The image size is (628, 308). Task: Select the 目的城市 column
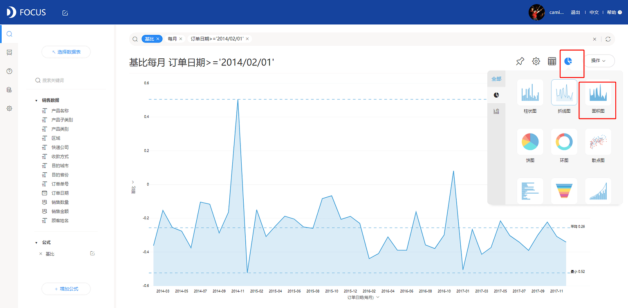60,166
